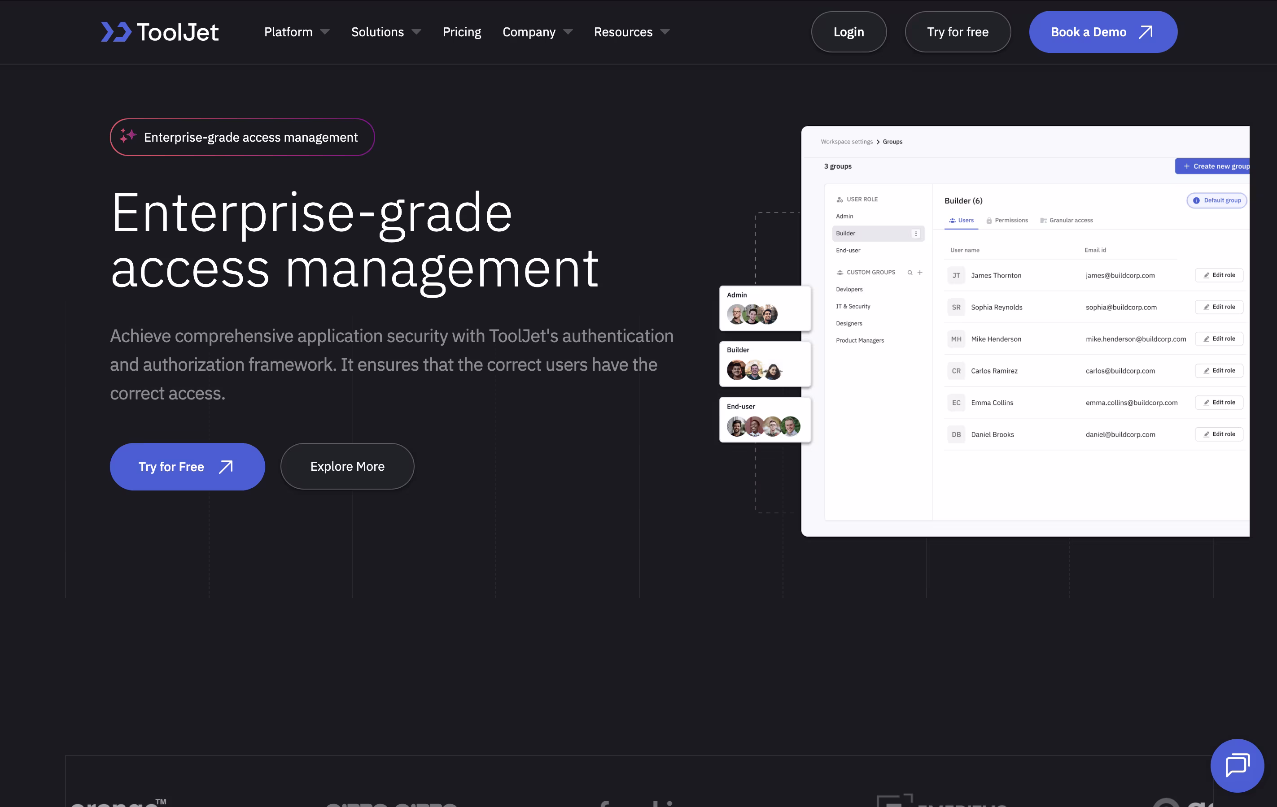
Task: Click the name Daniel Brooks
Action: click(x=992, y=434)
